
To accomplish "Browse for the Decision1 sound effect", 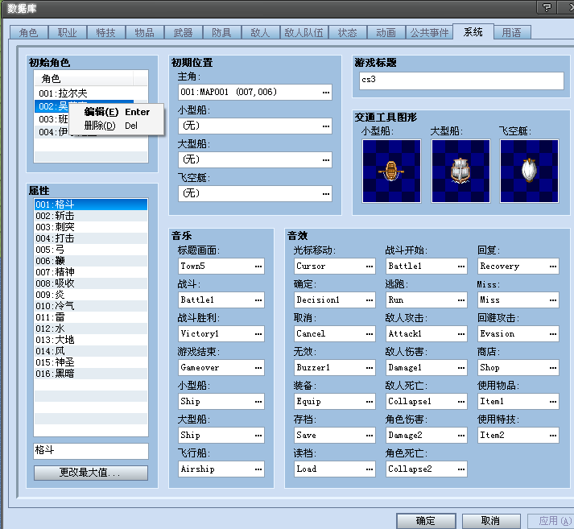I will [370, 300].
